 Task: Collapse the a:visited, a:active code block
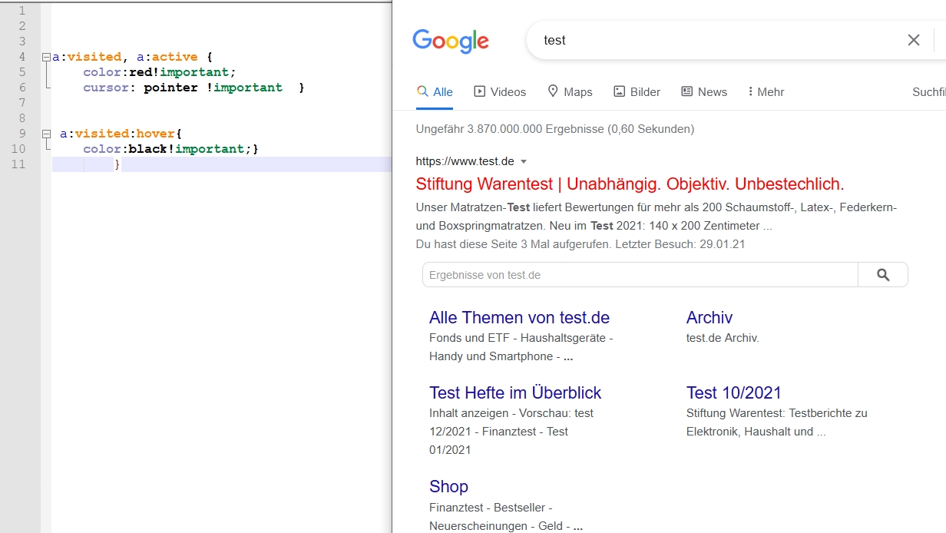47,57
